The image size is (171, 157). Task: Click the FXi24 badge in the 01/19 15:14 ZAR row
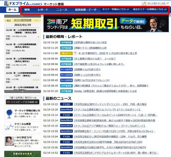click(66, 115)
